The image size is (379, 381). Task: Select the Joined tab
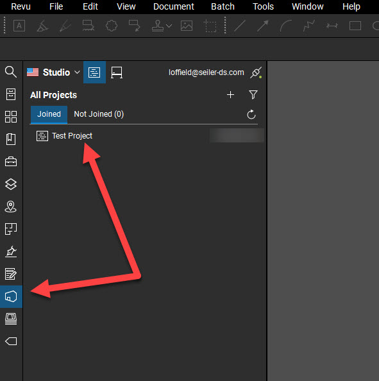click(x=49, y=114)
